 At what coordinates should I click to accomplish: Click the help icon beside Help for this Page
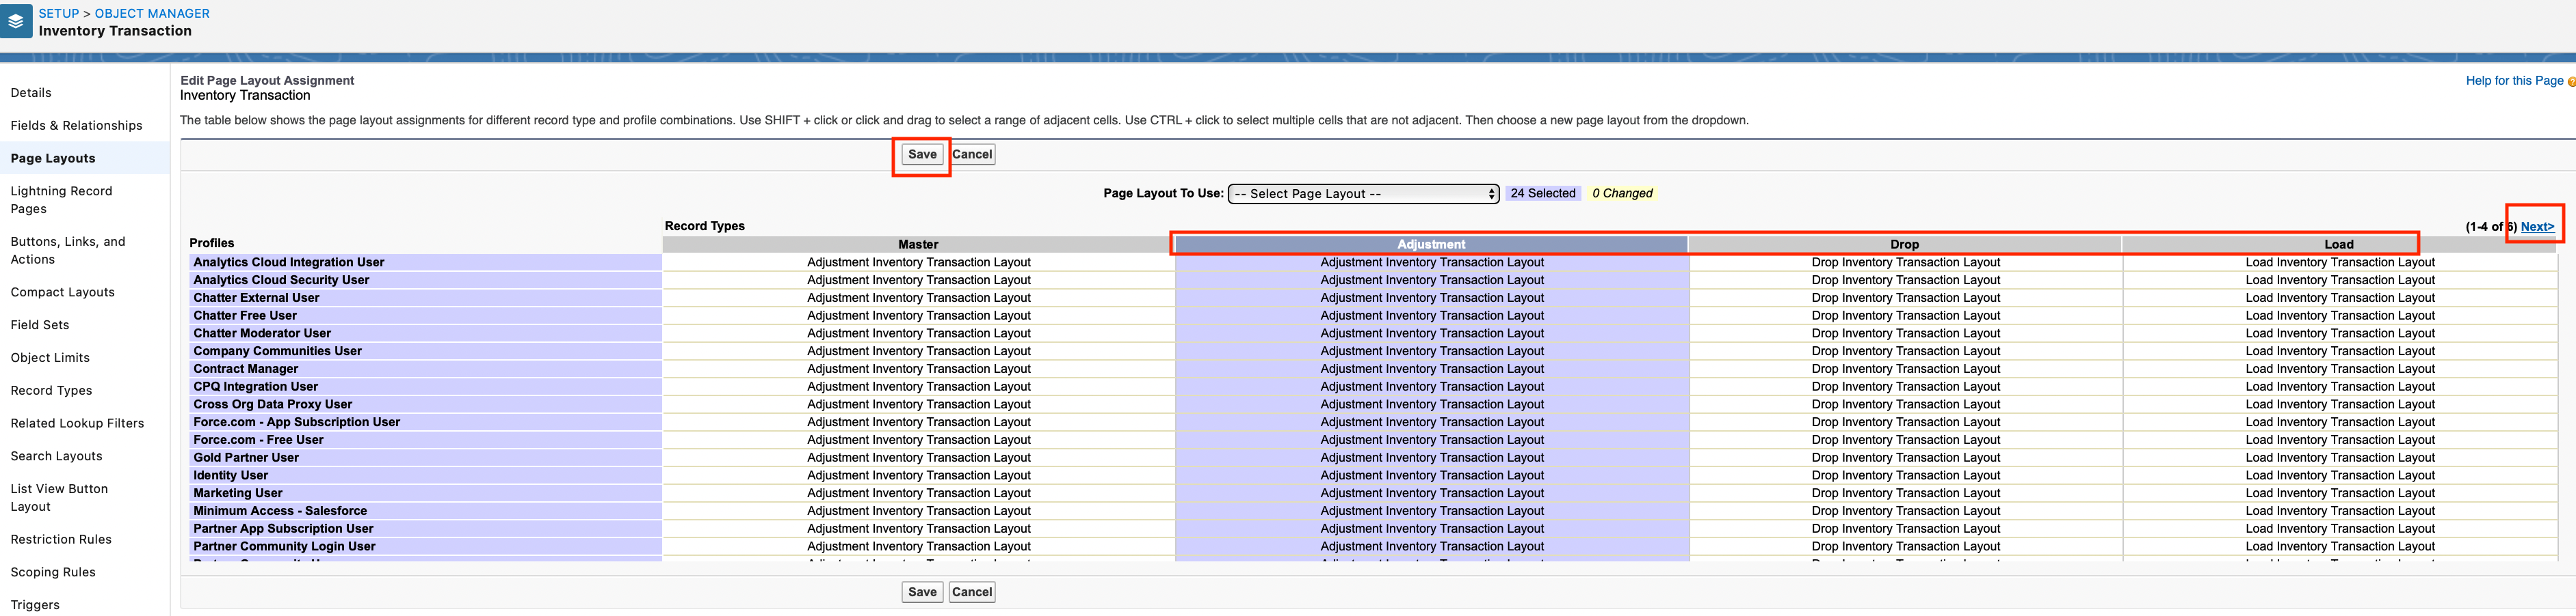2571,82
